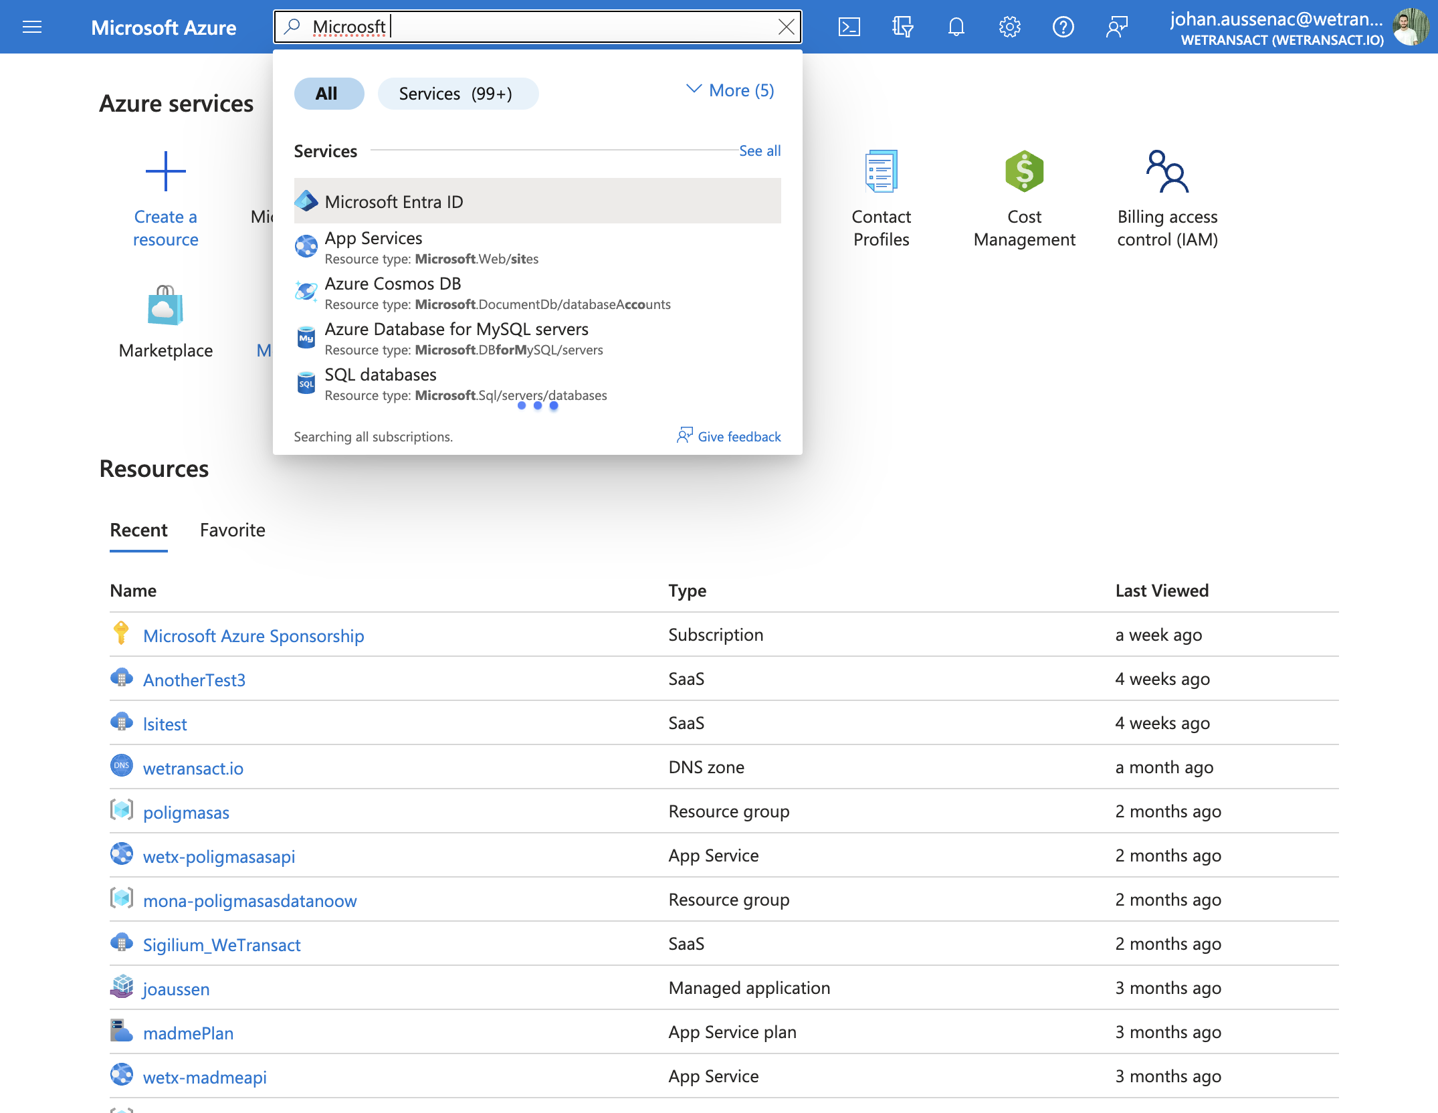Click the Name column header

pos(133,590)
